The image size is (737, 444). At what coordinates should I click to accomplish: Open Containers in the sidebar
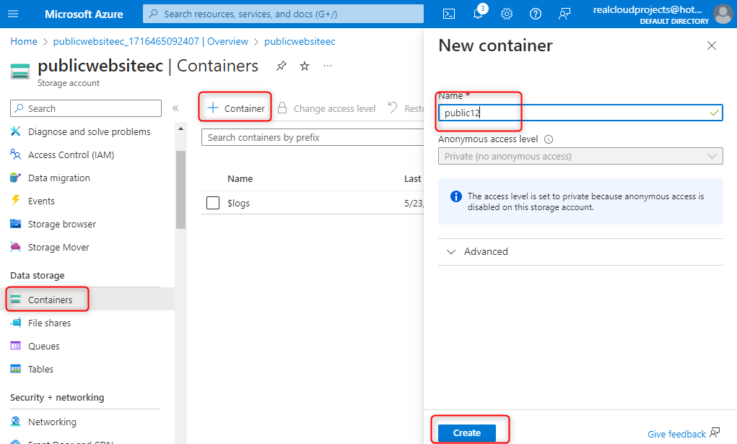(x=50, y=300)
